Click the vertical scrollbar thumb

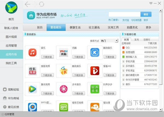(x=161, y=48)
